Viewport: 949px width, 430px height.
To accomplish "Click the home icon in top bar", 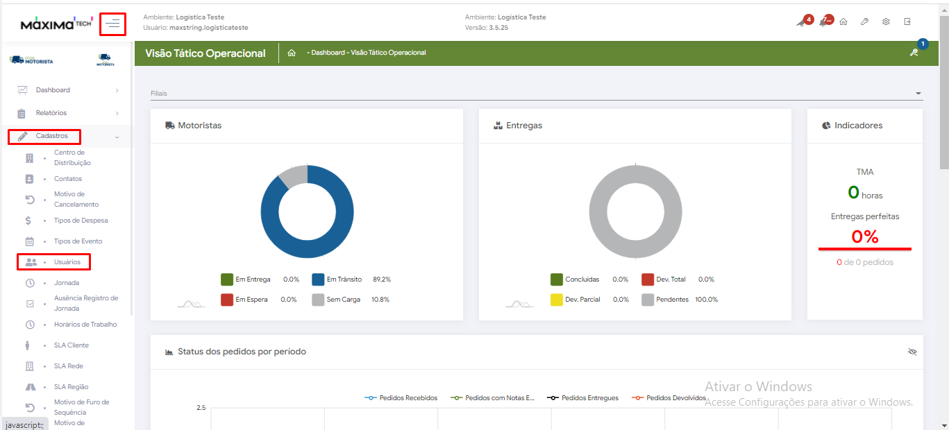I will pyautogui.click(x=843, y=21).
